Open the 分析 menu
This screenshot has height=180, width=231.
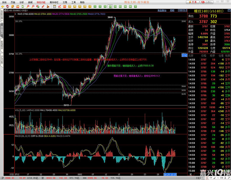click(22, 2)
